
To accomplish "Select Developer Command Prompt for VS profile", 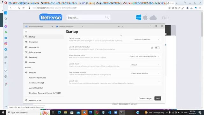I will point(44,93).
